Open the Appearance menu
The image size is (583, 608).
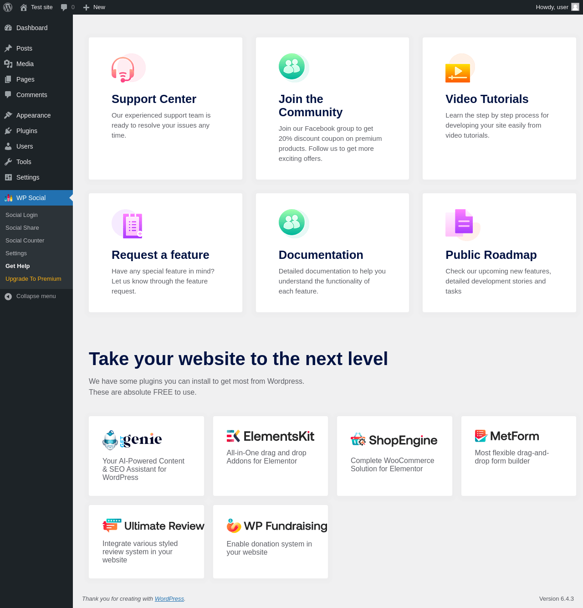click(x=36, y=115)
